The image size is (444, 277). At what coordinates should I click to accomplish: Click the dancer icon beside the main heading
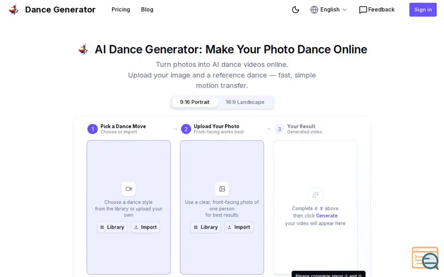click(x=83, y=49)
